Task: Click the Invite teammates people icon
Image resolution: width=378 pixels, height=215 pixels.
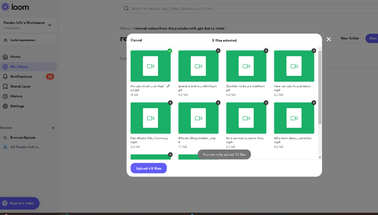Action: pyautogui.click(x=6, y=40)
